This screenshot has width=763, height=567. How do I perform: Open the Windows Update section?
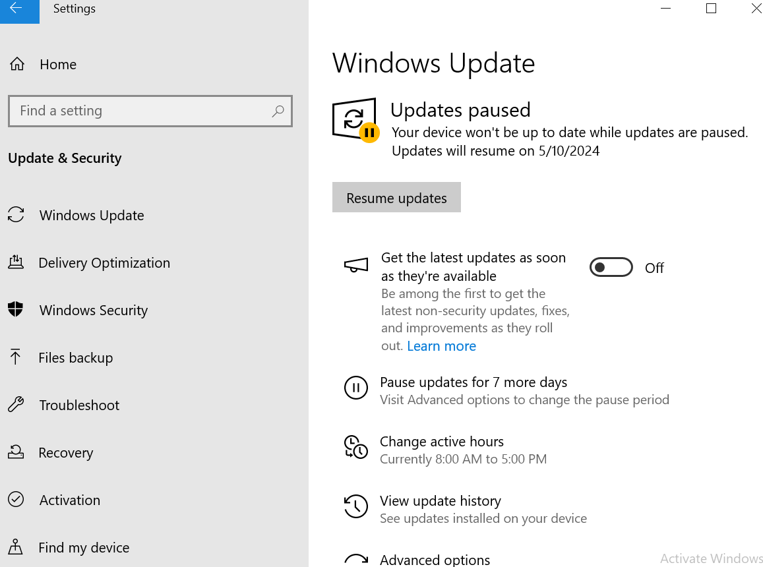[x=92, y=215]
